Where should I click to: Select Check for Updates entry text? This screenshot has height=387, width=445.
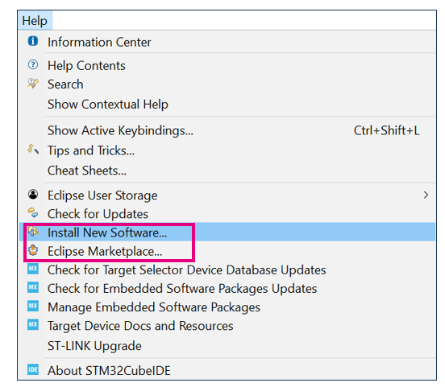point(98,214)
